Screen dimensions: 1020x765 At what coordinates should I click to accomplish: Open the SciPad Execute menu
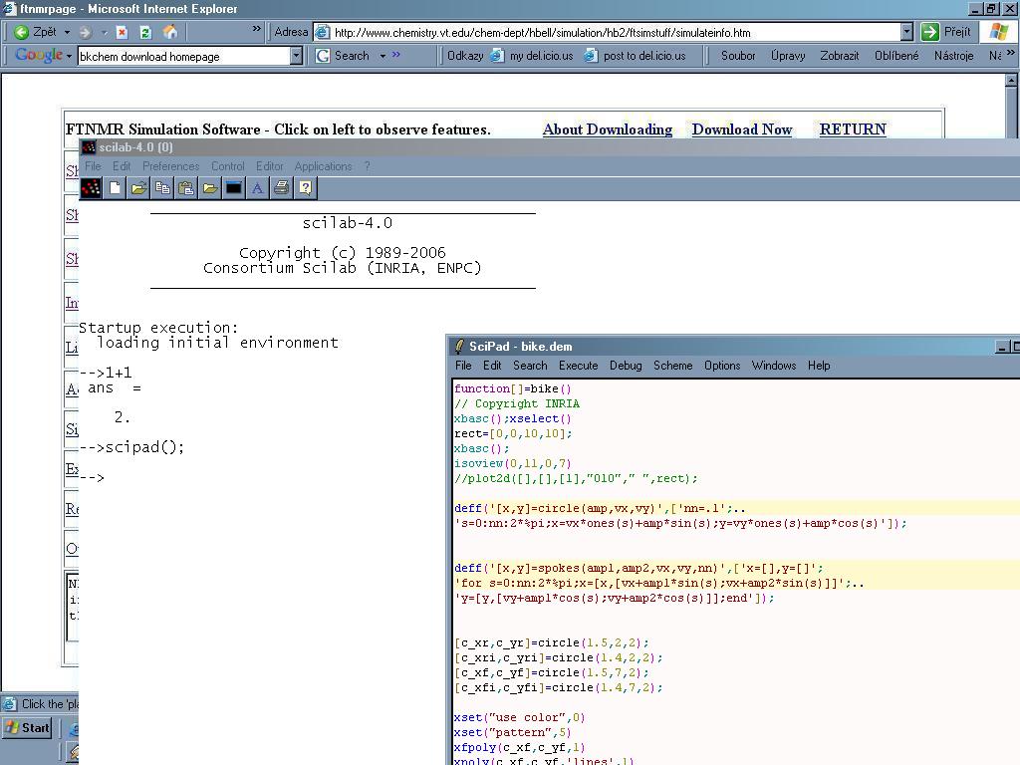point(579,366)
